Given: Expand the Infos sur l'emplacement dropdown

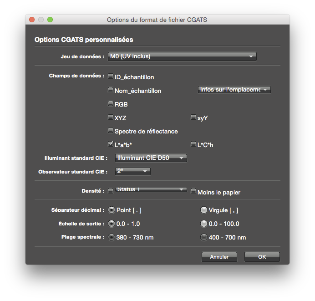Looking at the screenshot, I should pos(234,90).
